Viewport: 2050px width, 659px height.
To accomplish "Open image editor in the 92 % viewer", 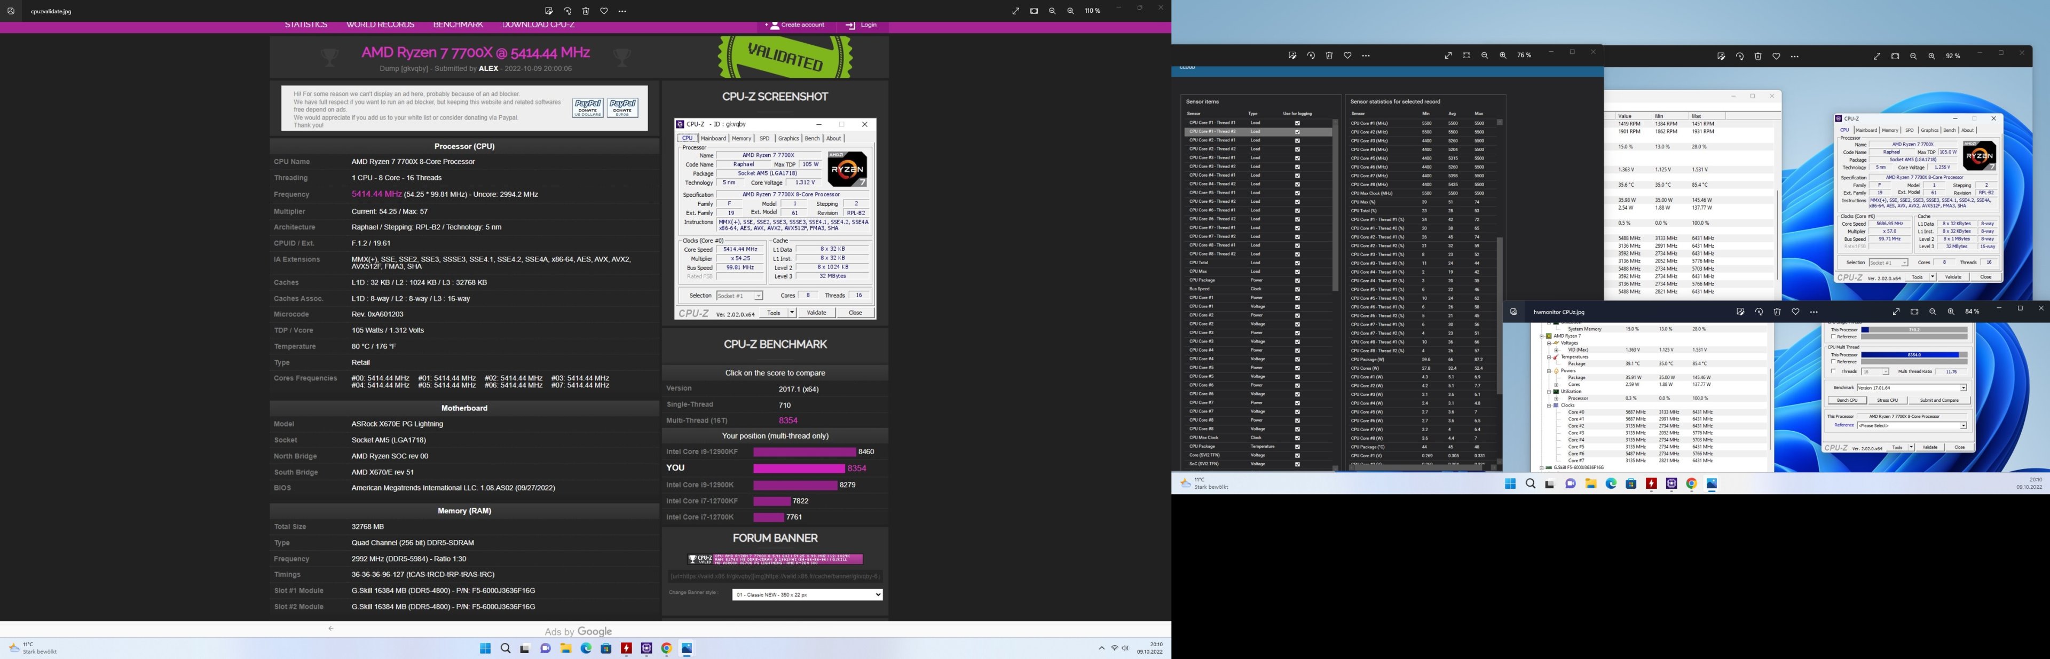I will click(1721, 57).
